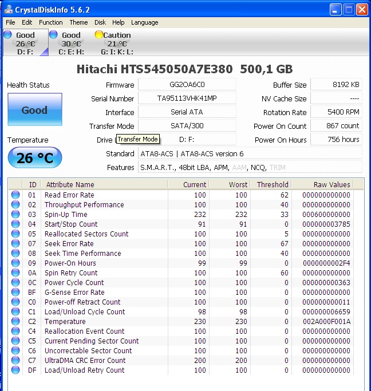Click the Serial Number field TA95113VHK41MP
Screen dimensions: 371x391
coord(187,98)
